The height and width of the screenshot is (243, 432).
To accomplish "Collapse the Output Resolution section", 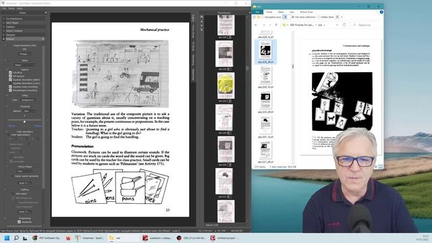I will [x=5, y=45].
